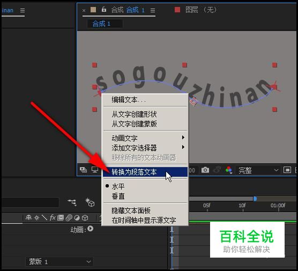Toggle the composition viewer lock icon

coord(104,9)
